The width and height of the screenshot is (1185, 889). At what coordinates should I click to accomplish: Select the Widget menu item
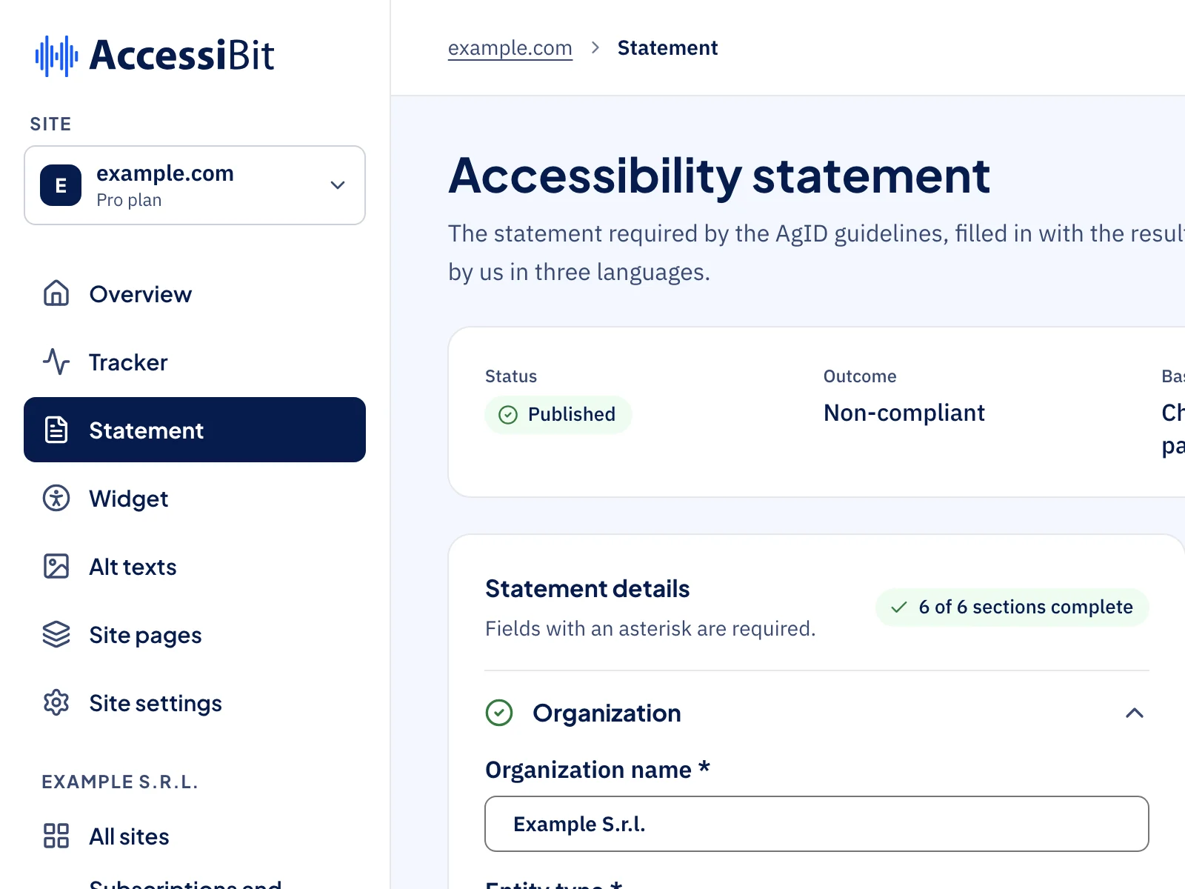click(195, 499)
